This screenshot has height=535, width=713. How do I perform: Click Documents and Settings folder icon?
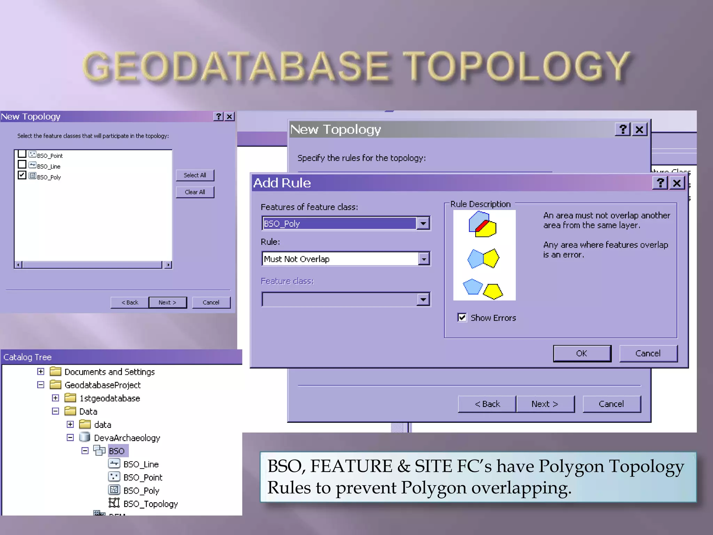point(55,371)
